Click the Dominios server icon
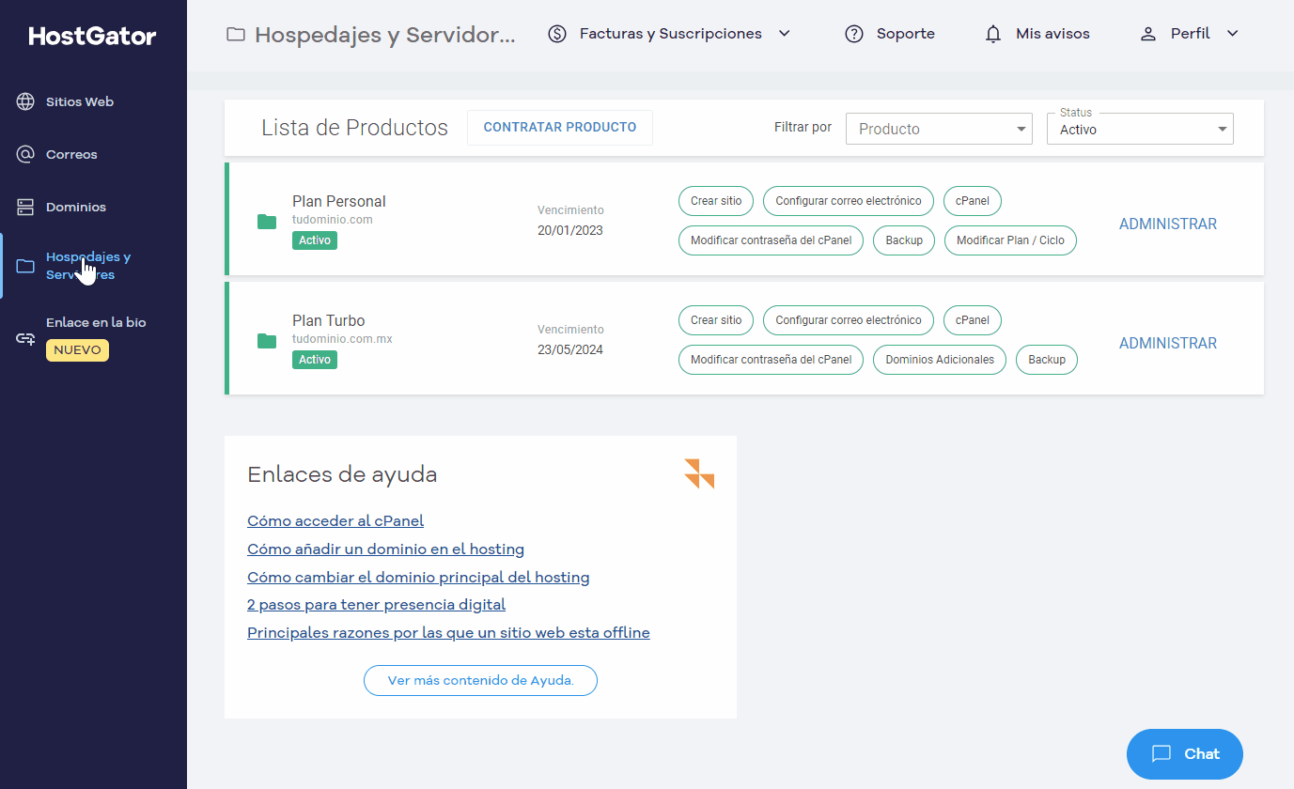 pyautogui.click(x=25, y=207)
